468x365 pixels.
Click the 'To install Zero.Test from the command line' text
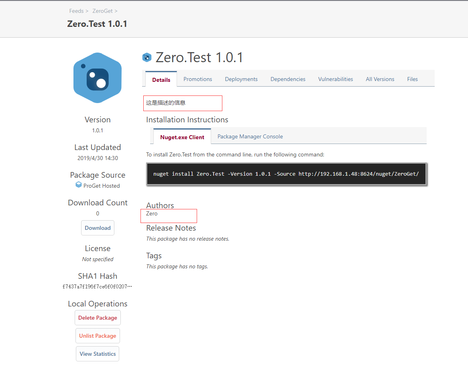[235, 154]
